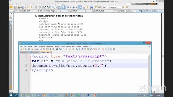This screenshot has height=97, width=173.
Task: Start macro recording with red record button
Action: (103, 49)
